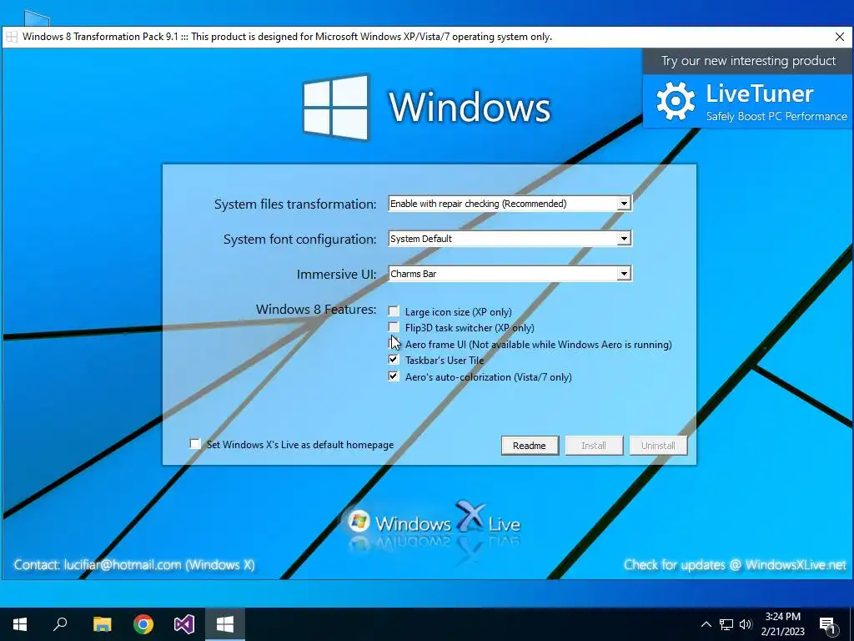
Task: Click the 'System font configuration:' label
Action: tap(299, 240)
